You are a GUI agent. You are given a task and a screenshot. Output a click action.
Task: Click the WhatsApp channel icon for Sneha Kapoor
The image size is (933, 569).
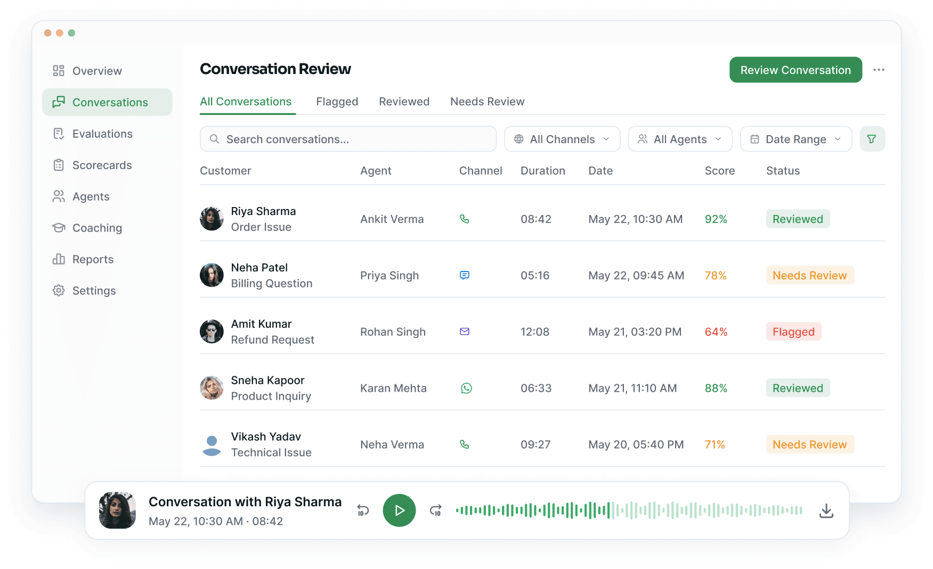pyautogui.click(x=466, y=389)
